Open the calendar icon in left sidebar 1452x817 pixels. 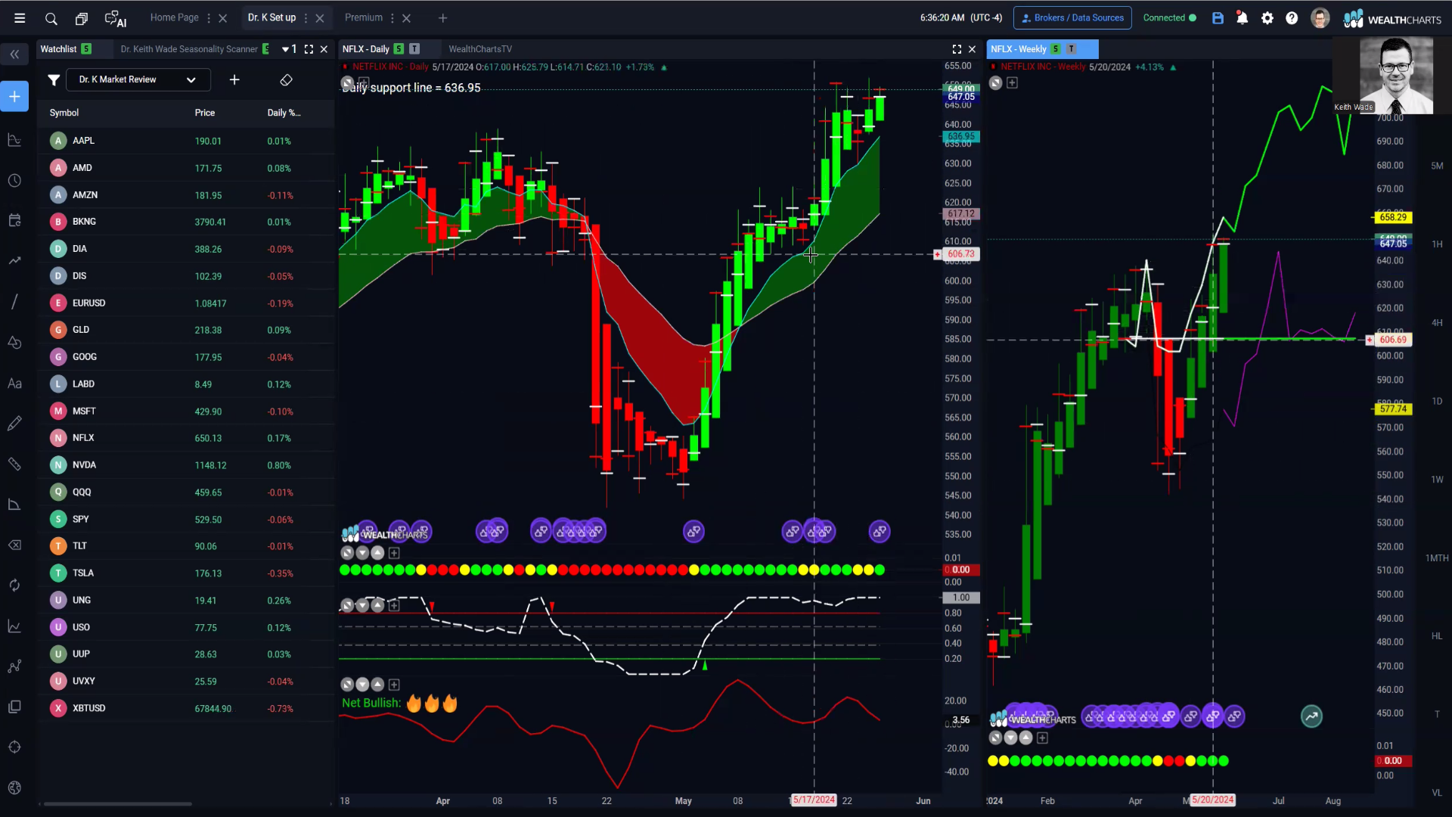click(14, 221)
